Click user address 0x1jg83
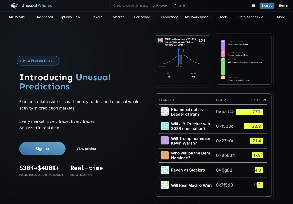The width and height of the screenshot is (293, 204). coord(224,170)
